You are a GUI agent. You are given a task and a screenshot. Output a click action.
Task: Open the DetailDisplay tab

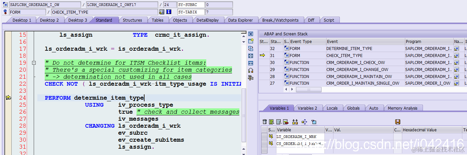coord(207,20)
